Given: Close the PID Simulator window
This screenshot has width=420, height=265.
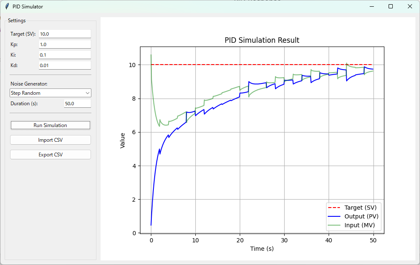Looking at the screenshot, I should point(410,6).
